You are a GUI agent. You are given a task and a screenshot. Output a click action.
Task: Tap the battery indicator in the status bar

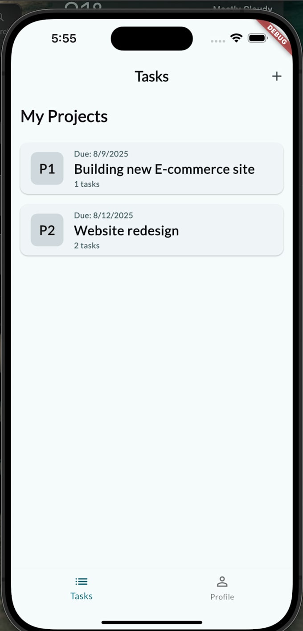pos(258,38)
